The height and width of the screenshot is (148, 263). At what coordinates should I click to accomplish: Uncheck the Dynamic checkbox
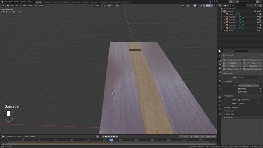[239, 89]
